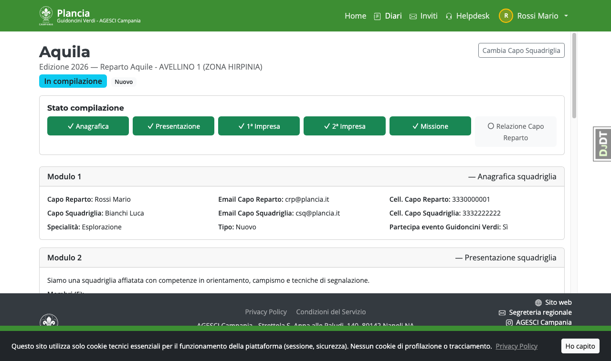The image size is (611, 361).
Task: Open the Rossi Mario dropdown caret
Action: (566, 16)
